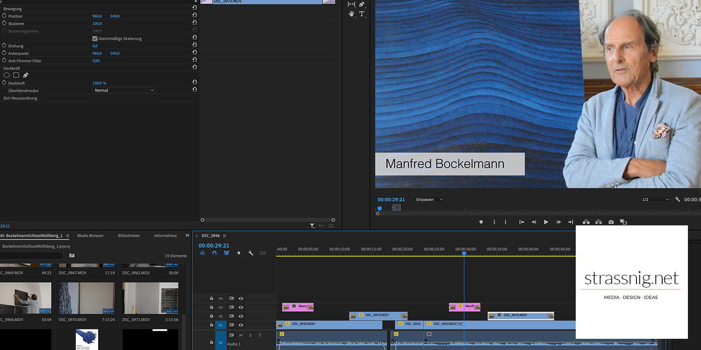Screen dimensions: 701x350
Task: Toggle Deckkraft animation stopwatch
Action: 4,83
